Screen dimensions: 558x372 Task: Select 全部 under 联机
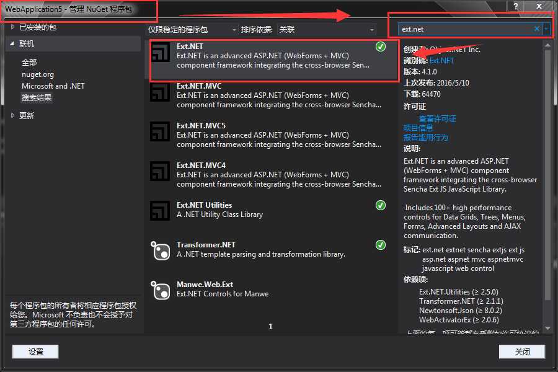(x=29, y=62)
